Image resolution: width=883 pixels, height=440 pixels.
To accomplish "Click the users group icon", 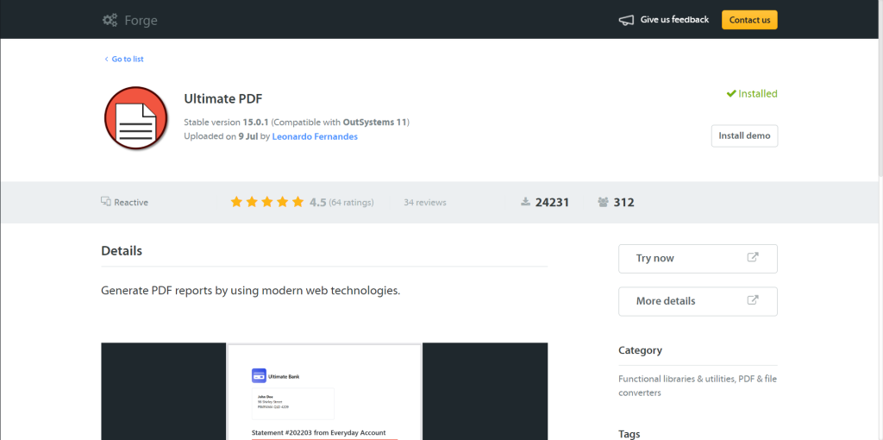I will coord(603,202).
